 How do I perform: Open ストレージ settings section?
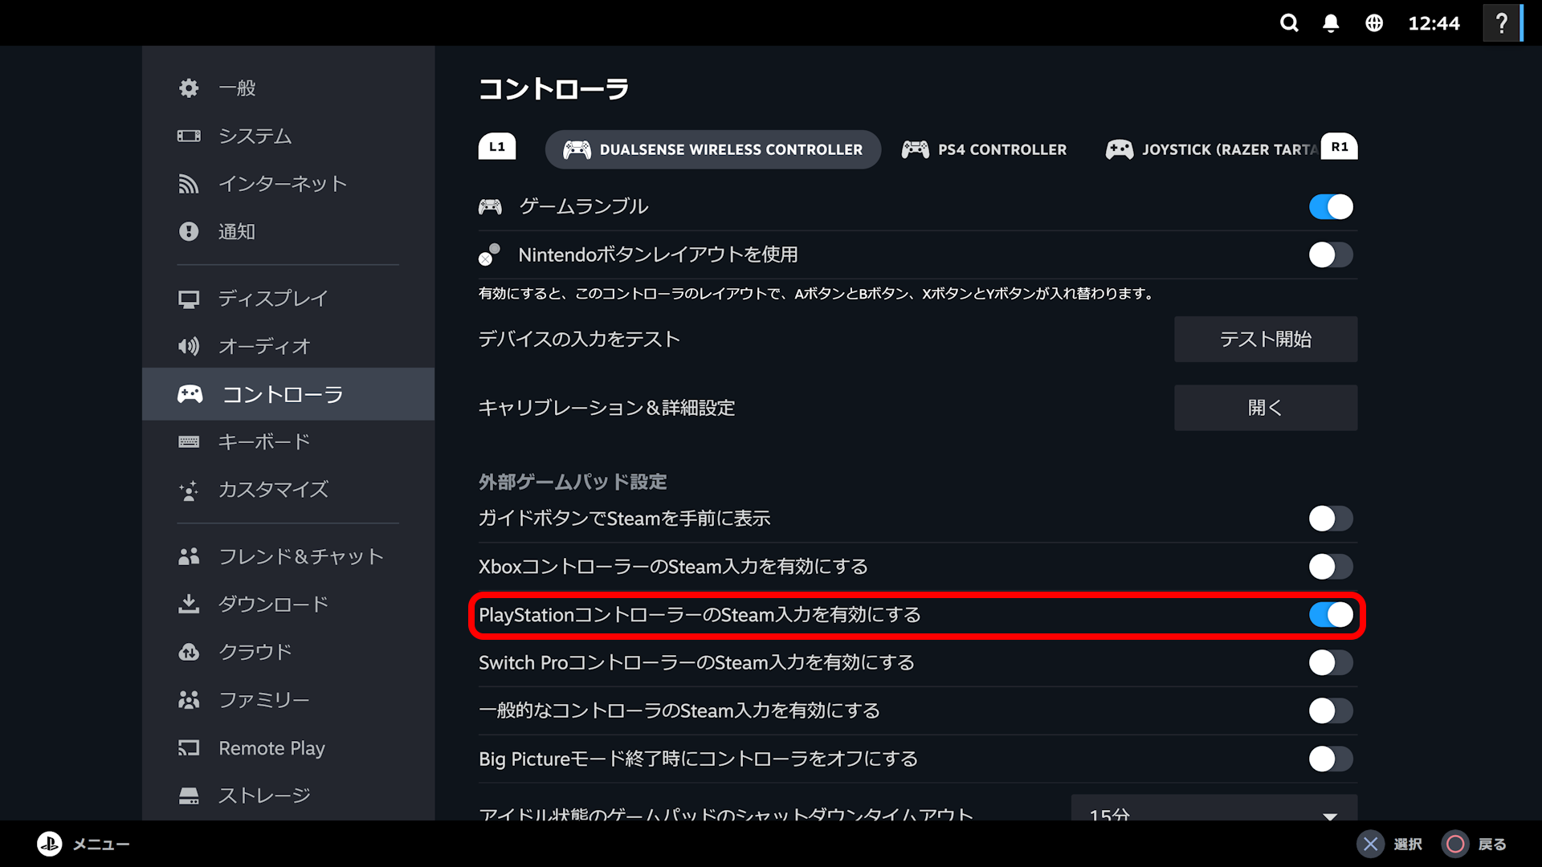coord(288,796)
